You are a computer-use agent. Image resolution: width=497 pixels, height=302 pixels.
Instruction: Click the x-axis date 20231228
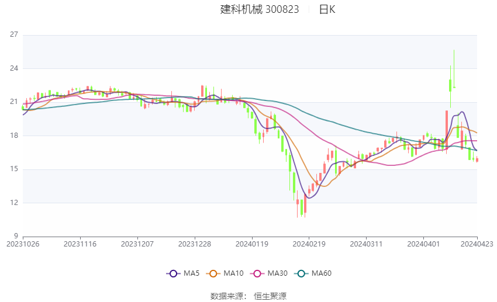195,244
